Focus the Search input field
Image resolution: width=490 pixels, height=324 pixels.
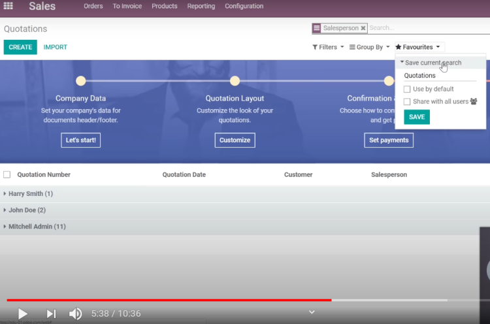point(429,28)
